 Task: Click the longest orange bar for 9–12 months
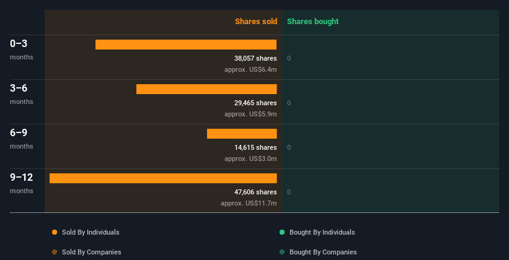(163, 178)
